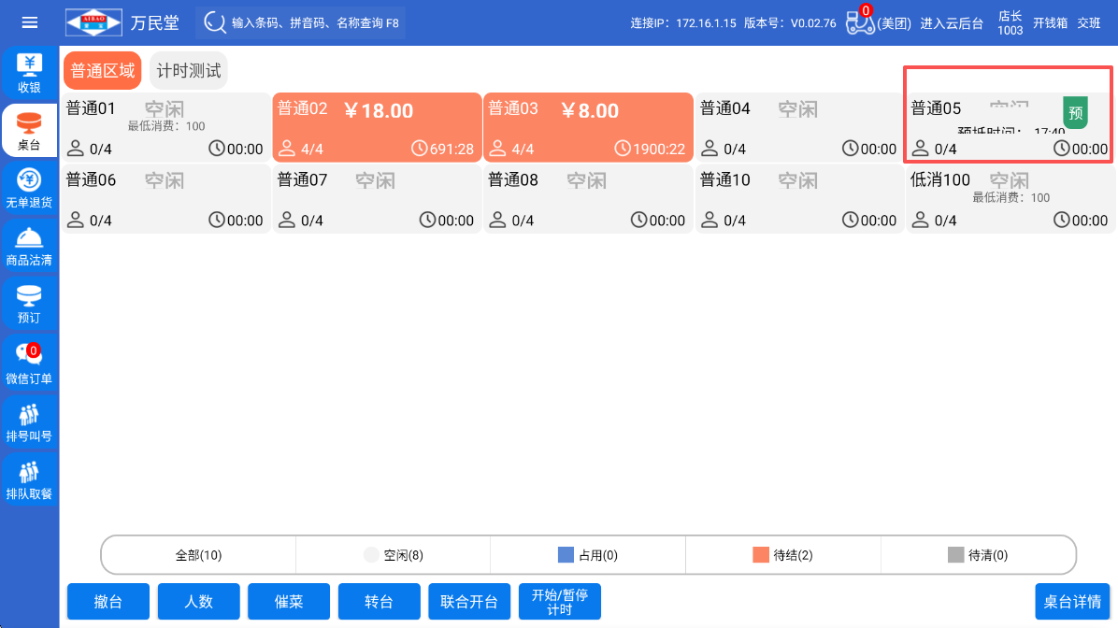Open the 收银 cashier sidebar icon

29,73
